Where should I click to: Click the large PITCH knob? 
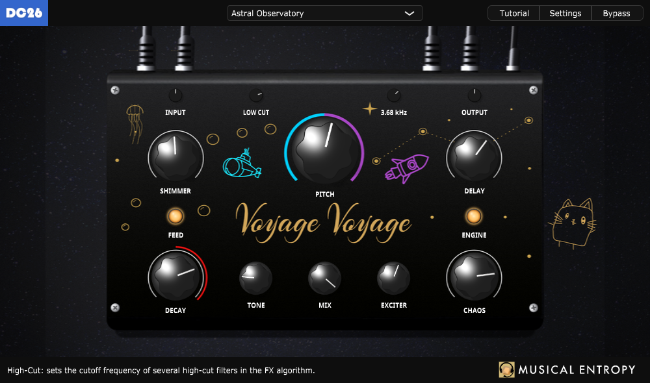click(x=324, y=151)
